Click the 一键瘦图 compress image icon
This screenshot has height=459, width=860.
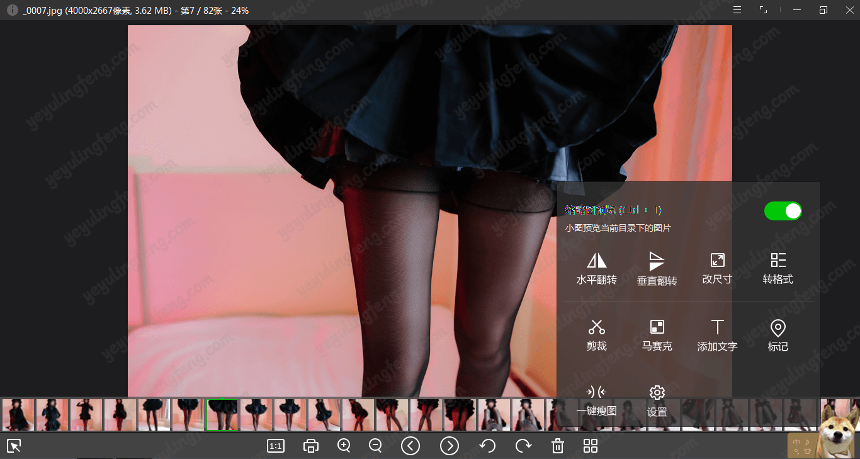click(x=596, y=392)
